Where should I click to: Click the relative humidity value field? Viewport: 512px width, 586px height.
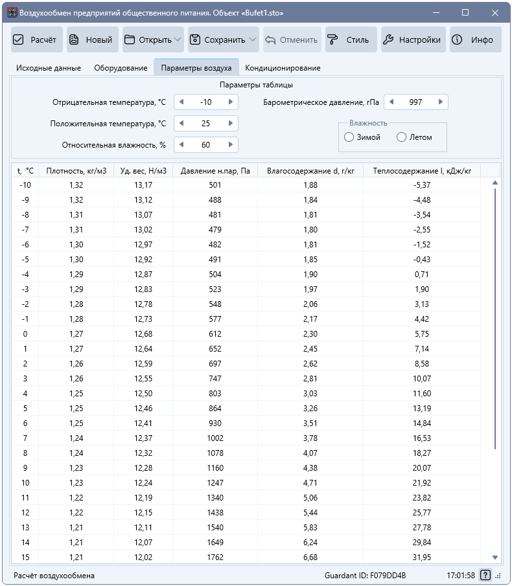point(206,145)
